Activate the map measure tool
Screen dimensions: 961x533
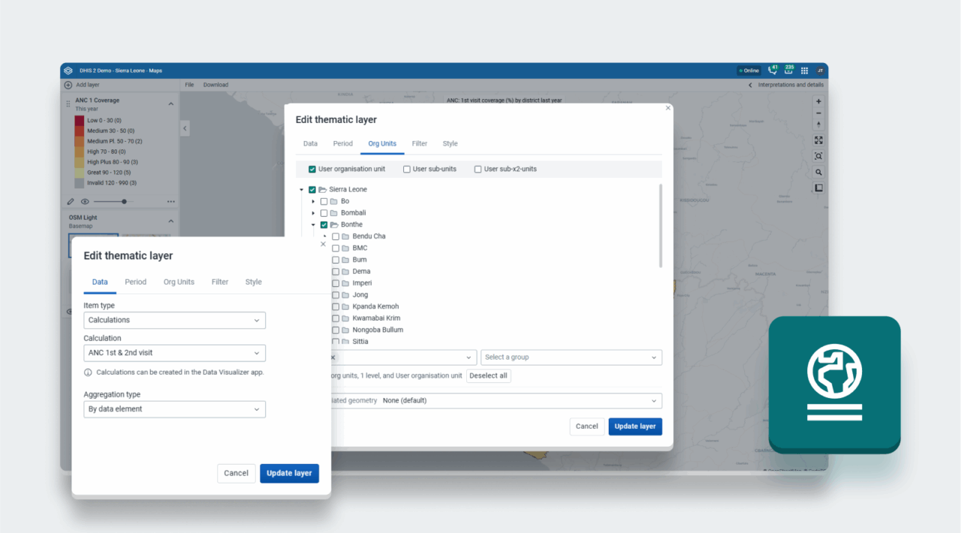[x=818, y=188]
